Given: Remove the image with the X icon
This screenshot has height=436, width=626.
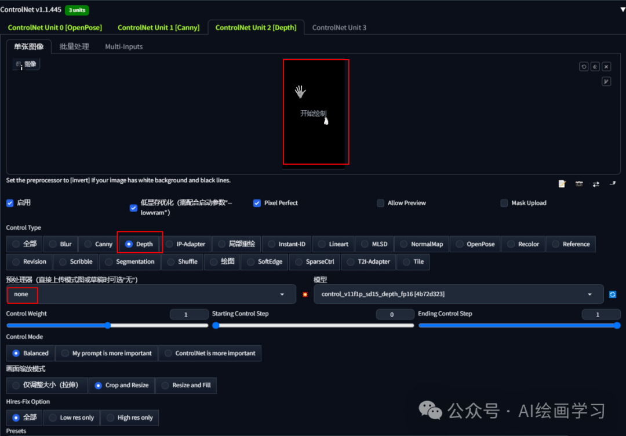Looking at the screenshot, I should coord(606,67).
